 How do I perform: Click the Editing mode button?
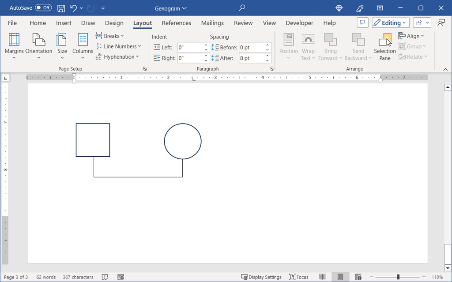(391, 23)
